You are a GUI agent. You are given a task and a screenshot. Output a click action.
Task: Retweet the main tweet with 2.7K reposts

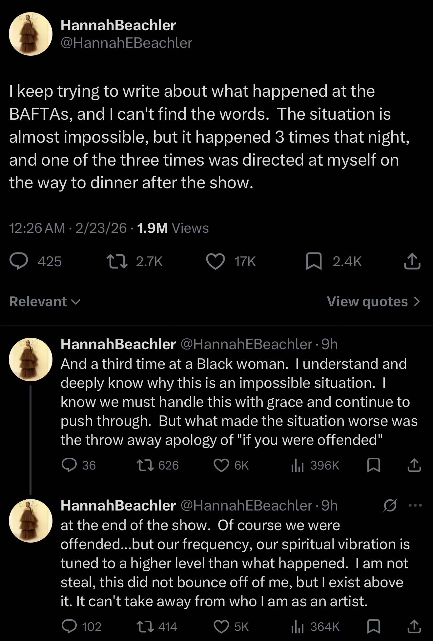coord(117,262)
